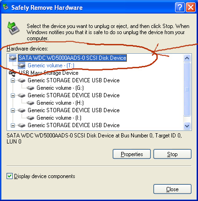Click the USB Mass Storage Device icon

13,73
